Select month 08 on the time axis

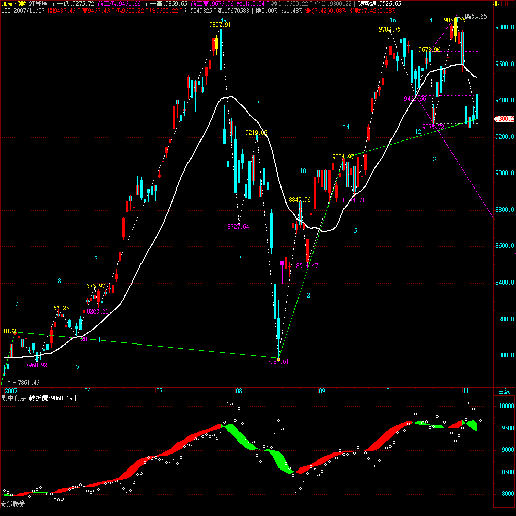pos(239,391)
